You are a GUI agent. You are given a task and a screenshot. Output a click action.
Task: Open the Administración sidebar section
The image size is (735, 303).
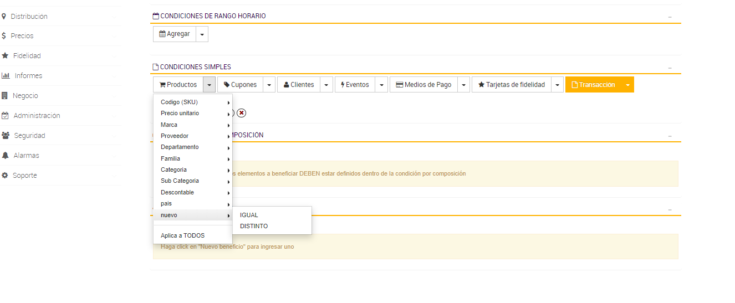coord(37,116)
